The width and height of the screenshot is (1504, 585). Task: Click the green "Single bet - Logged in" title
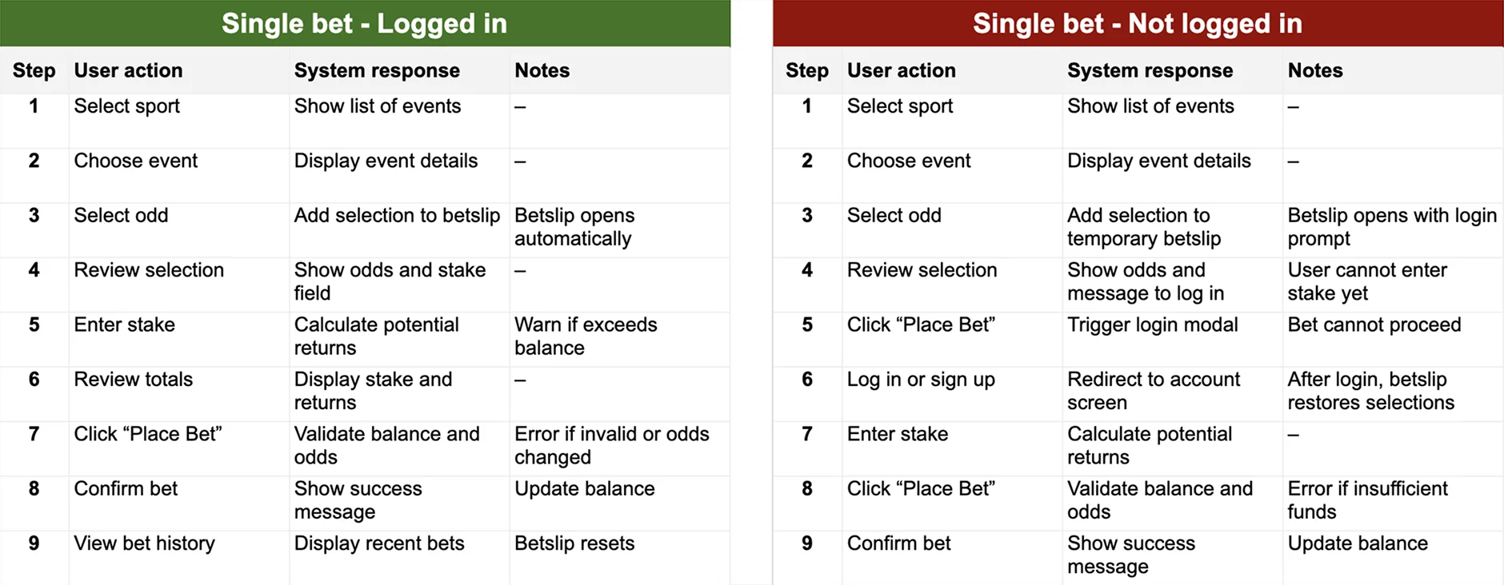(364, 24)
